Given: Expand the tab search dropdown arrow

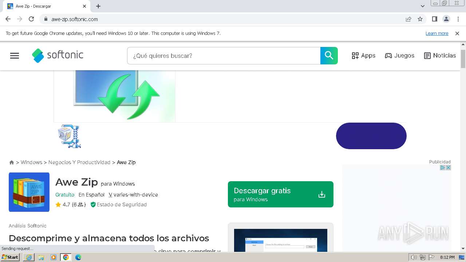Looking at the screenshot, I should tap(423, 6).
